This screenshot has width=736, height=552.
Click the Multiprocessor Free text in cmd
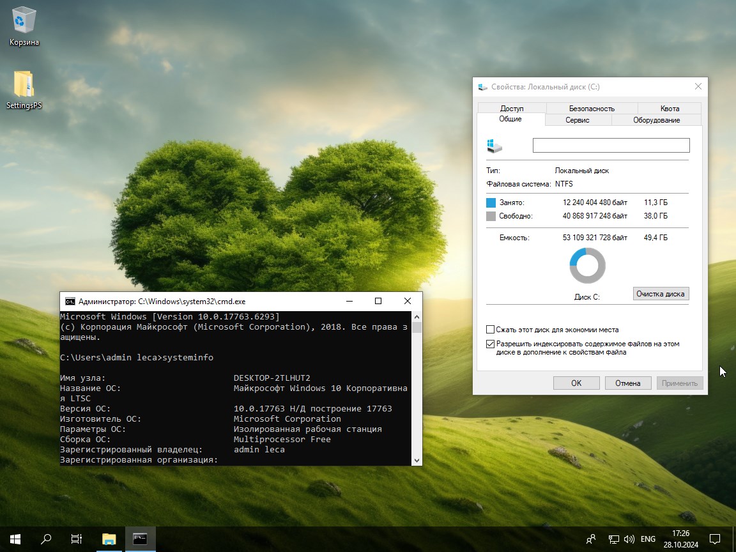282,440
